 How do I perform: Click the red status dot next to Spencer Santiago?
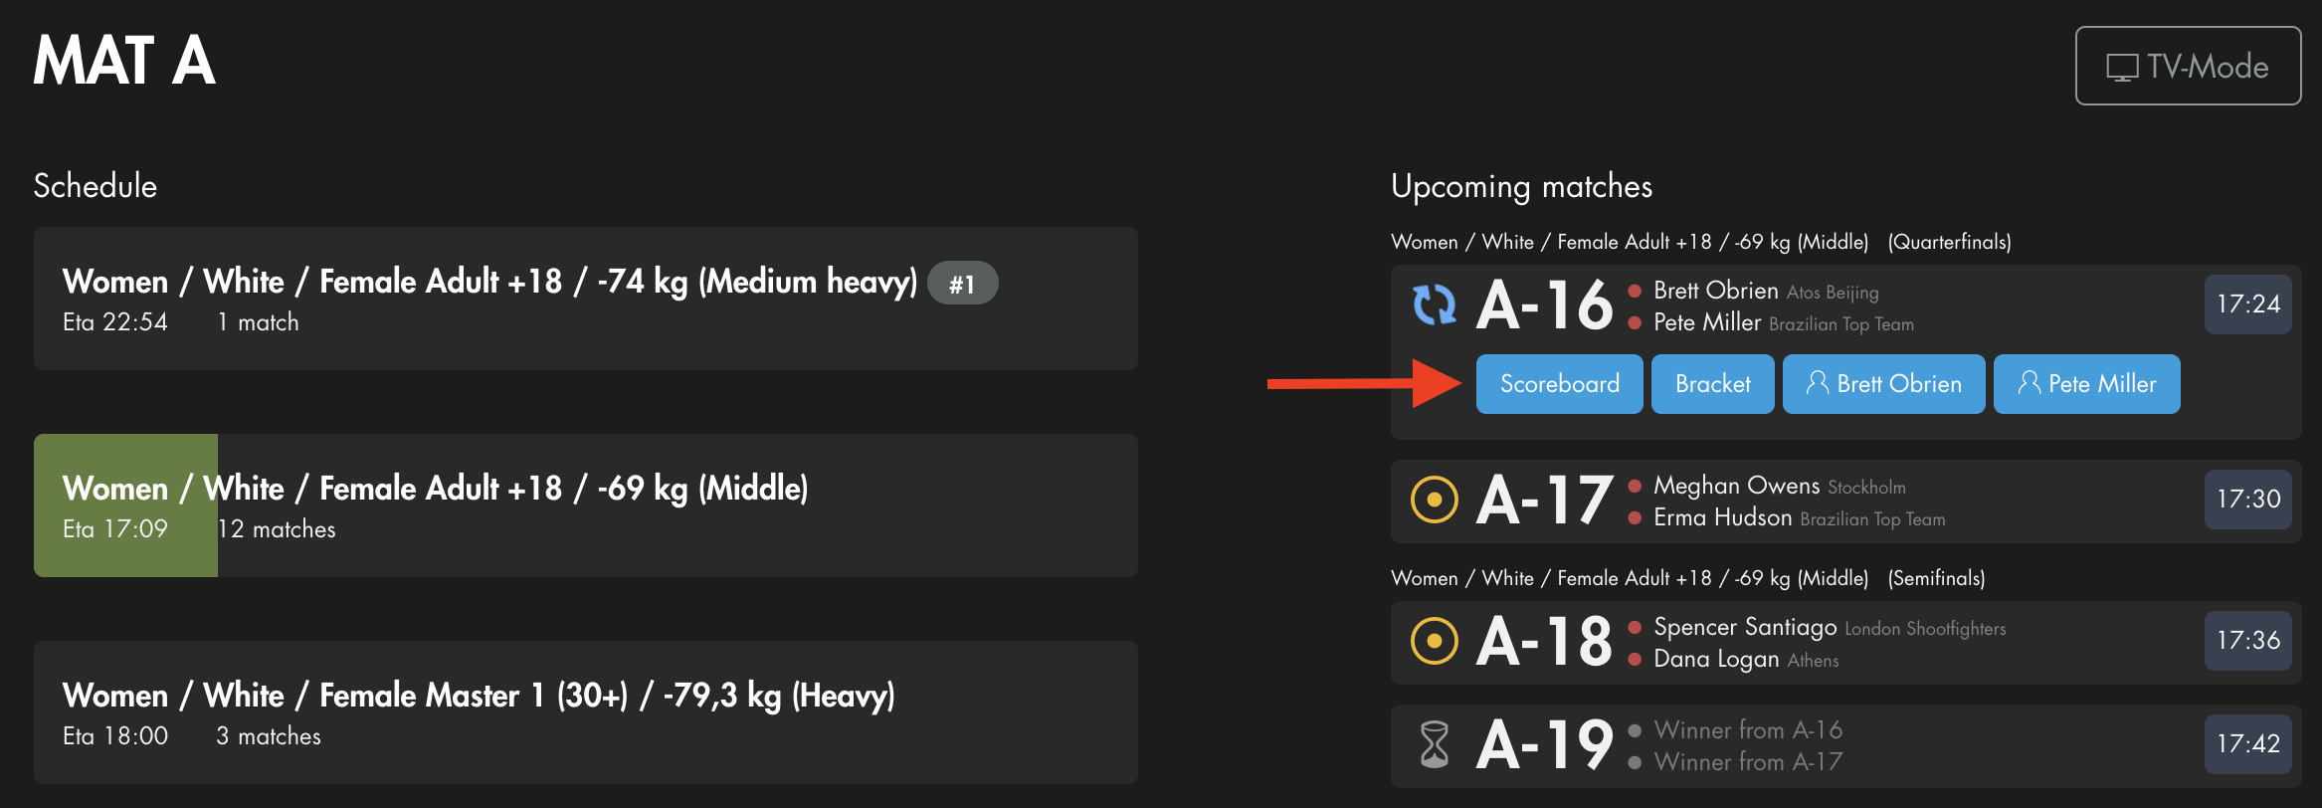tap(1635, 627)
